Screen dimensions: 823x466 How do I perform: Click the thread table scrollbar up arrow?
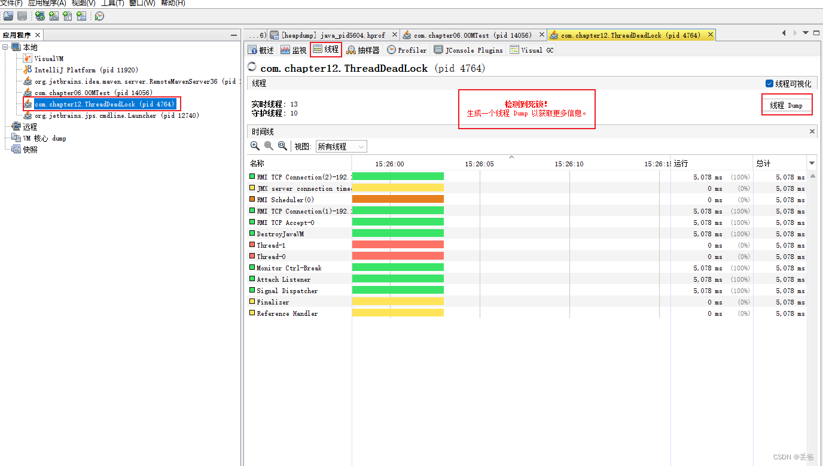(812, 176)
